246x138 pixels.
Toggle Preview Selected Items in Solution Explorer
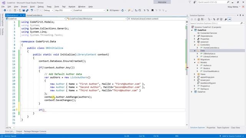tap(229, 19)
